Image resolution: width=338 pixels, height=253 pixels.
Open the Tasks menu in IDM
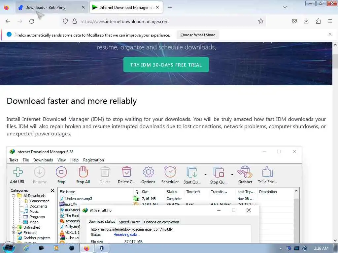pos(14,160)
